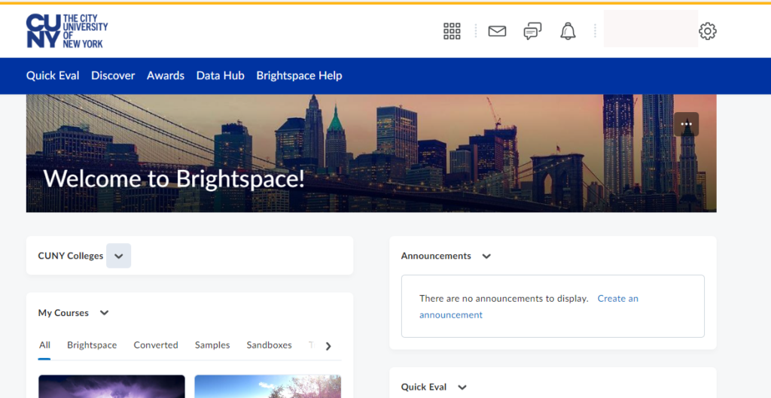Viewport: 771px width, 398px height.
Task: Open the update alerts bell icon
Action: coord(568,31)
